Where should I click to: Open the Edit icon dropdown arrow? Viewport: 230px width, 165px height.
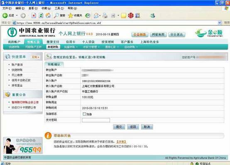pos(118,15)
